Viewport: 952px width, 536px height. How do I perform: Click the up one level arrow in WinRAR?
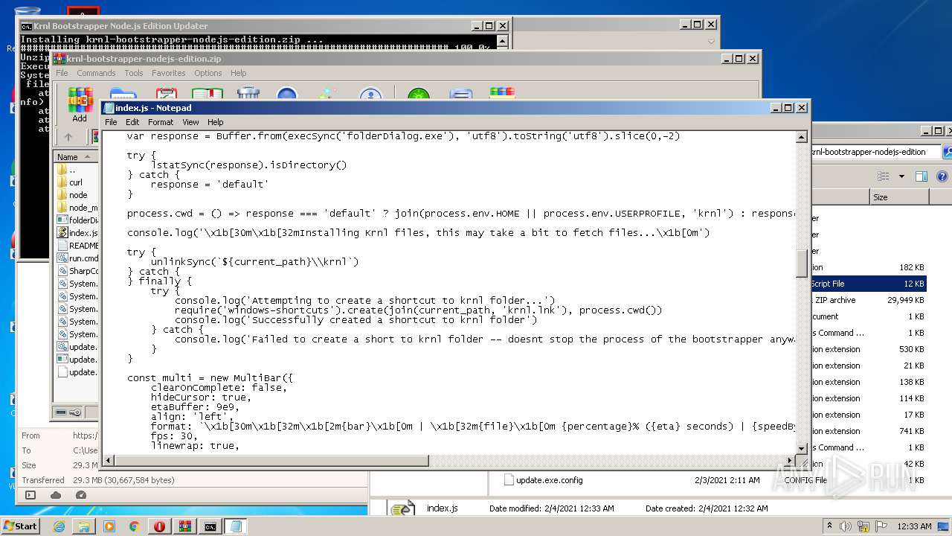[68, 137]
